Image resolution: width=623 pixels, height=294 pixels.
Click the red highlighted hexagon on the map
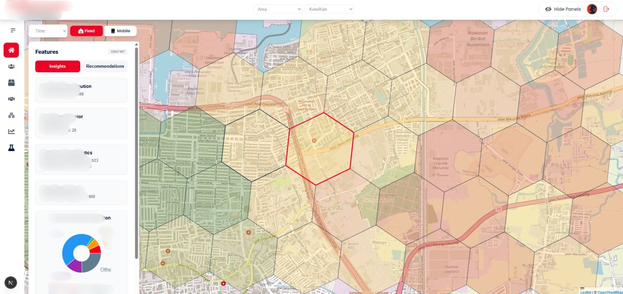[320, 149]
